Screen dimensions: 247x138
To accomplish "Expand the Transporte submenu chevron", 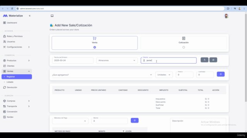I will point(29,106).
